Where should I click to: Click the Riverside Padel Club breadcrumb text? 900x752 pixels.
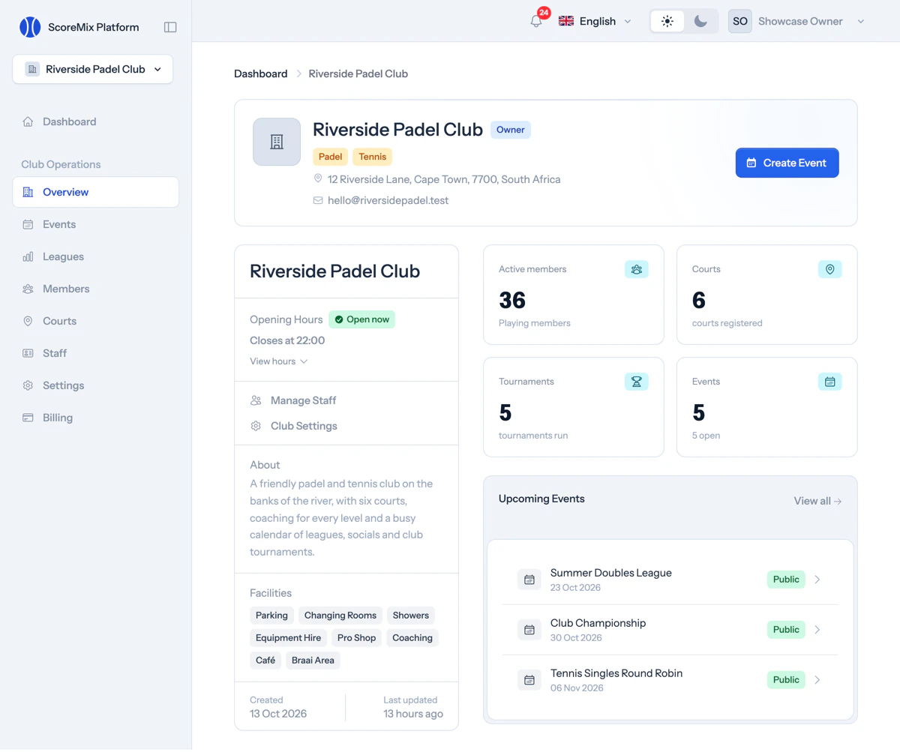point(358,73)
